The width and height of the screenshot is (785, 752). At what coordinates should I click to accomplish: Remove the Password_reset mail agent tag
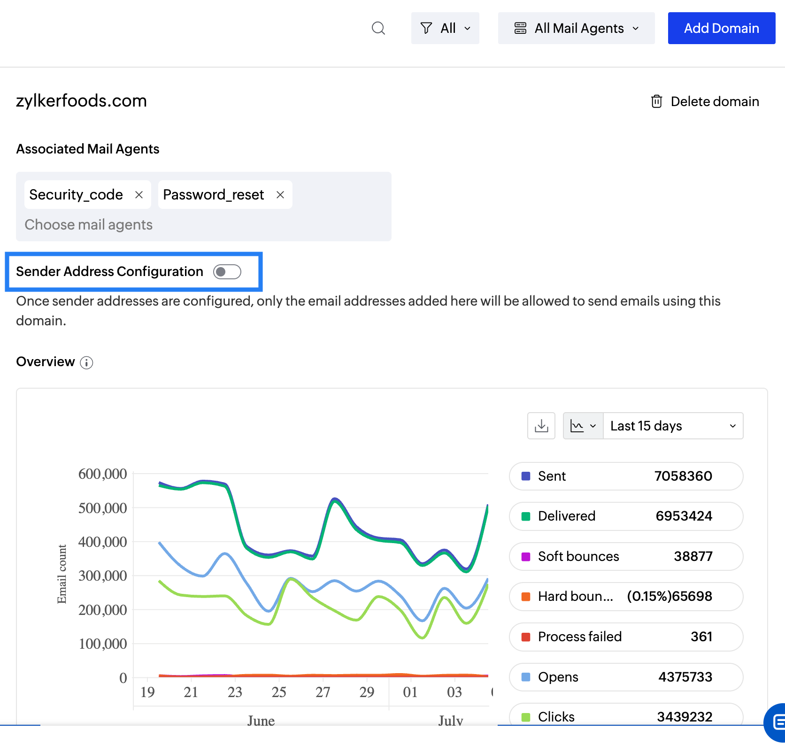coord(280,195)
